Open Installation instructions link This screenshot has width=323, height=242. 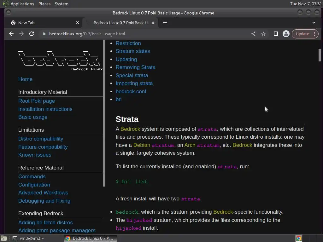pos(45,109)
